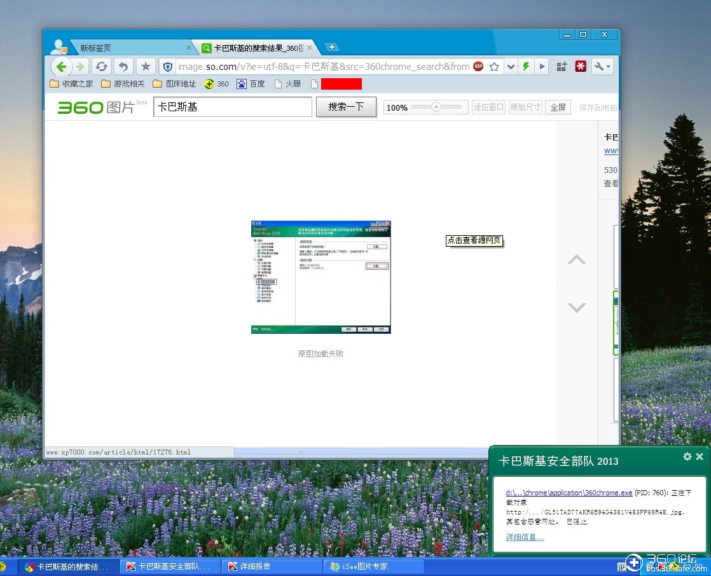Screen dimensions: 711x576
Task: Close the 新标签页 tab
Action: (x=189, y=48)
